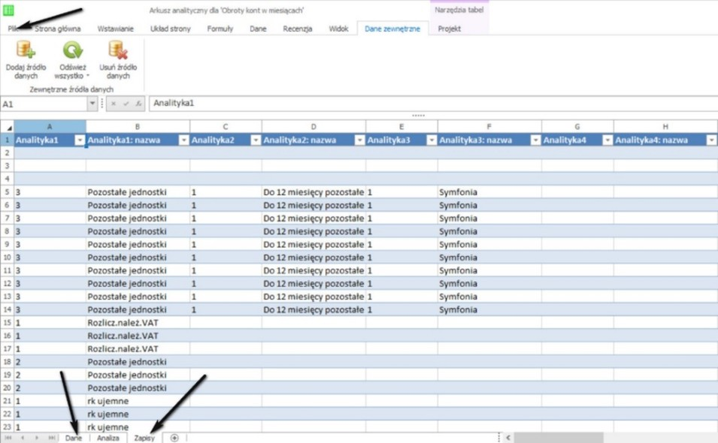The width and height of the screenshot is (718, 443).
Task: Select row 5 header
Action: [7, 192]
